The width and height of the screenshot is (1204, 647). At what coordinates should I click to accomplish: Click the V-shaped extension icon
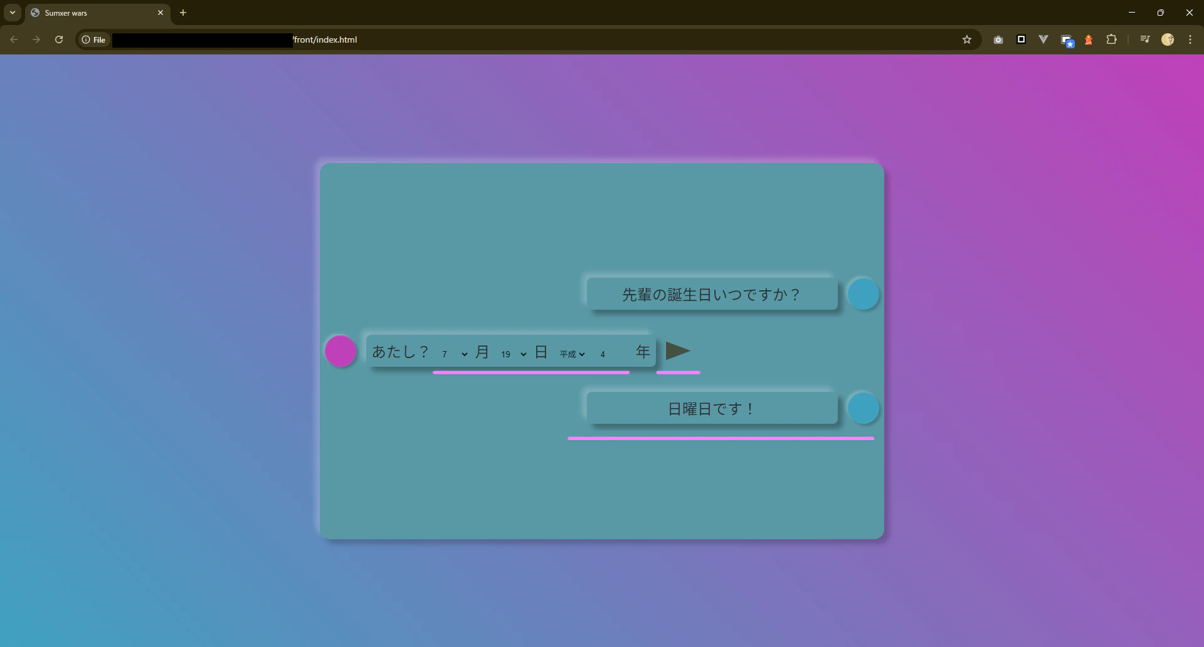pyautogui.click(x=1043, y=39)
